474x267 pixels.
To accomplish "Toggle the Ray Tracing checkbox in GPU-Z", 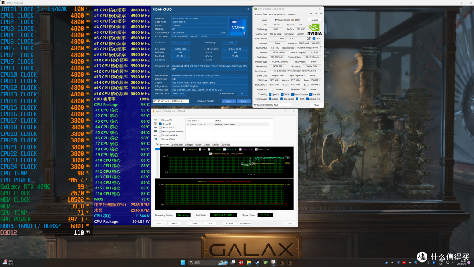I will click(281, 99).
